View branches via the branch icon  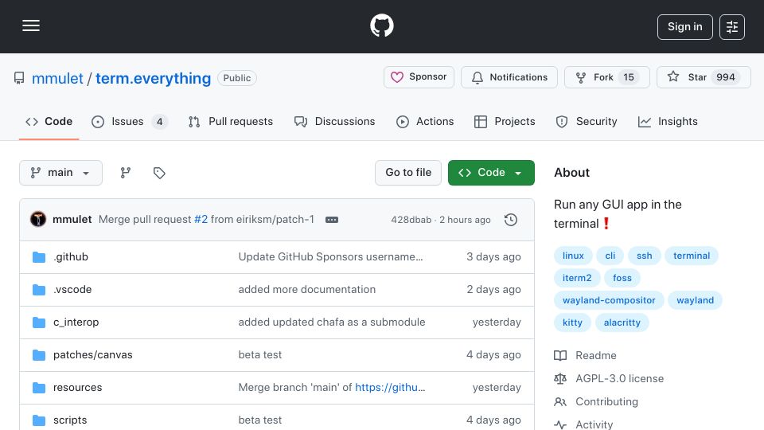[x=126, y=173]
